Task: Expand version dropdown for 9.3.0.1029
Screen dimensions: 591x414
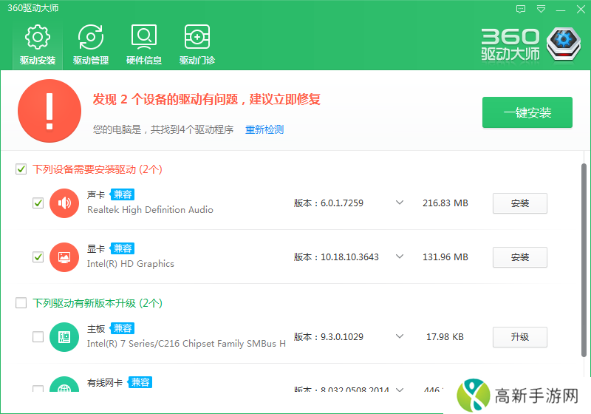Action: pos(400,336)
